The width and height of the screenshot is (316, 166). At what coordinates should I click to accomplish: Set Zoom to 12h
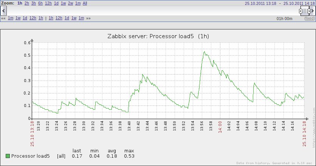[48, 3]
